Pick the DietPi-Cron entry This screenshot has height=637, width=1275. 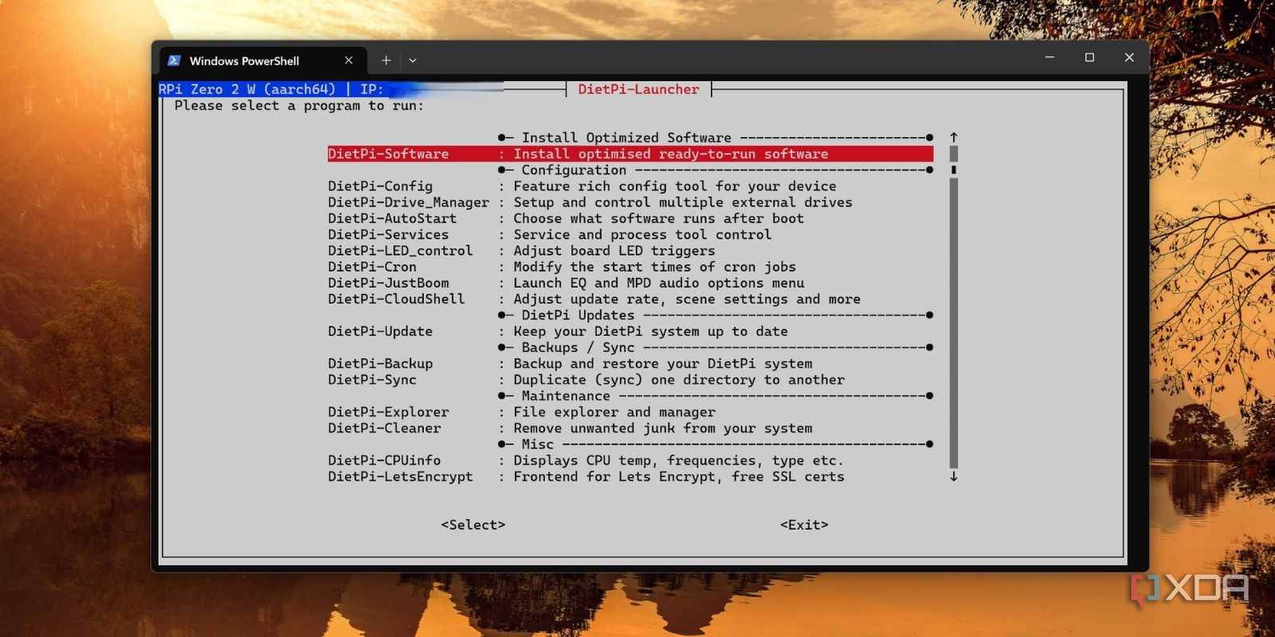[x=562, y=267]
